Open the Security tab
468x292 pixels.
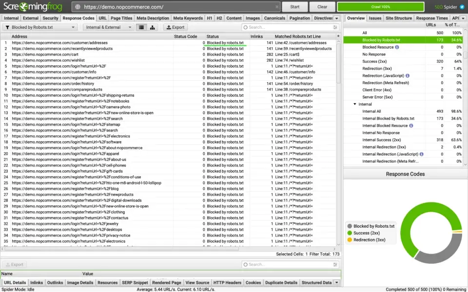click(x=50, y=18)
